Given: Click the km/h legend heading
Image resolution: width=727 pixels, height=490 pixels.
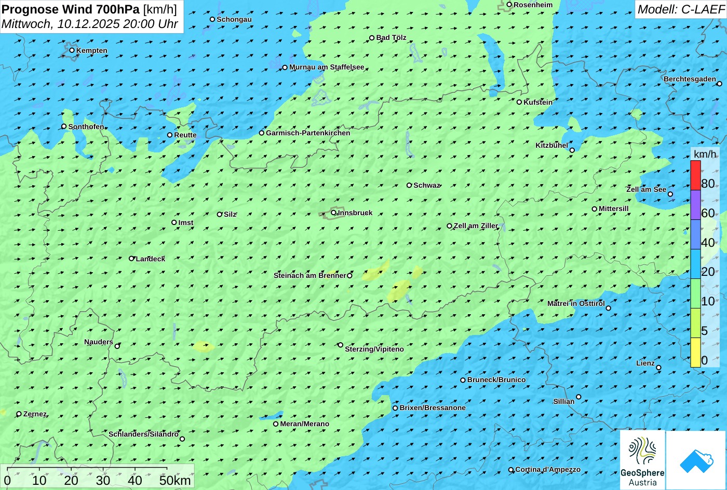Looking at the screenshot, I should 705,154.
